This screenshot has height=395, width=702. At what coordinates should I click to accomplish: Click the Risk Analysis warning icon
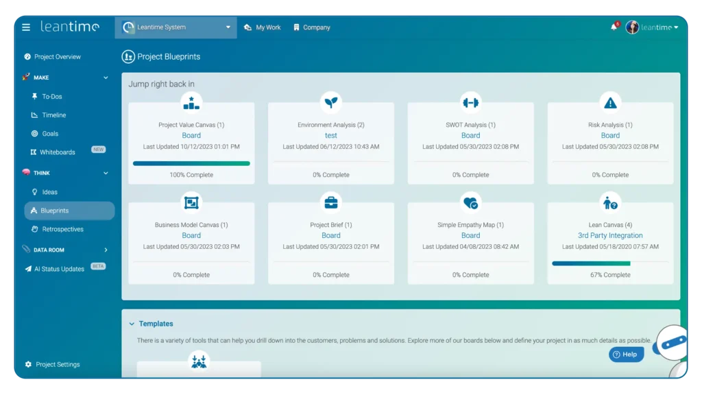(610, 103)
